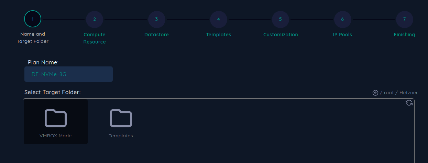
Task: Click the step 6 circle
Action: point(342,19)
